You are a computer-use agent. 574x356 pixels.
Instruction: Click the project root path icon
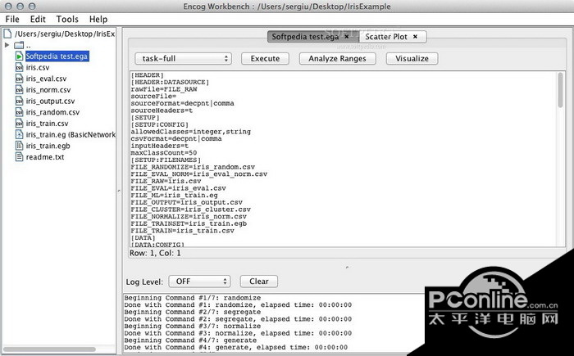click(7, 34)
